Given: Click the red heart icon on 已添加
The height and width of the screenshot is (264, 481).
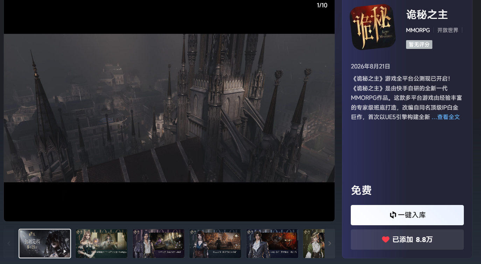Looking at the screenshot, I should point(385,240).
